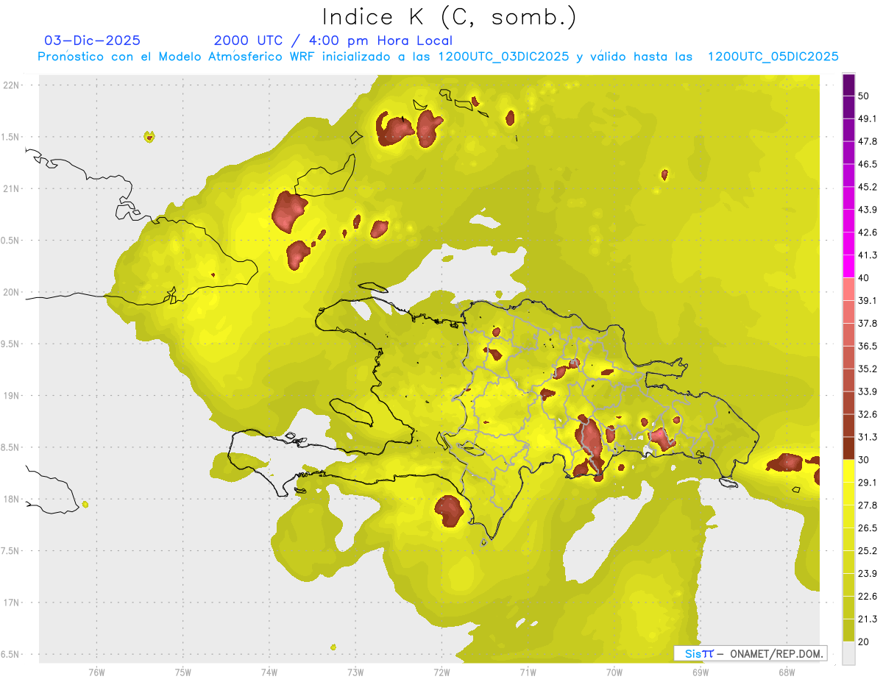Image resolution: width=883 pixels, height=682 pixels.
Task: Click the WRF model forecast subtitle line
Action: [x=438, y=57]
